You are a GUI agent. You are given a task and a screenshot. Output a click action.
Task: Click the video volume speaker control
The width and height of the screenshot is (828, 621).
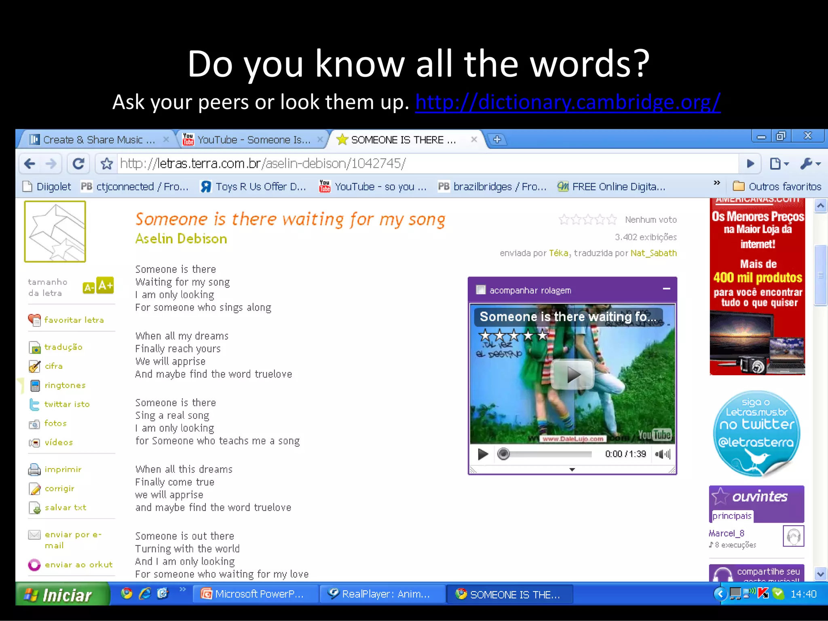click(663, 454)
